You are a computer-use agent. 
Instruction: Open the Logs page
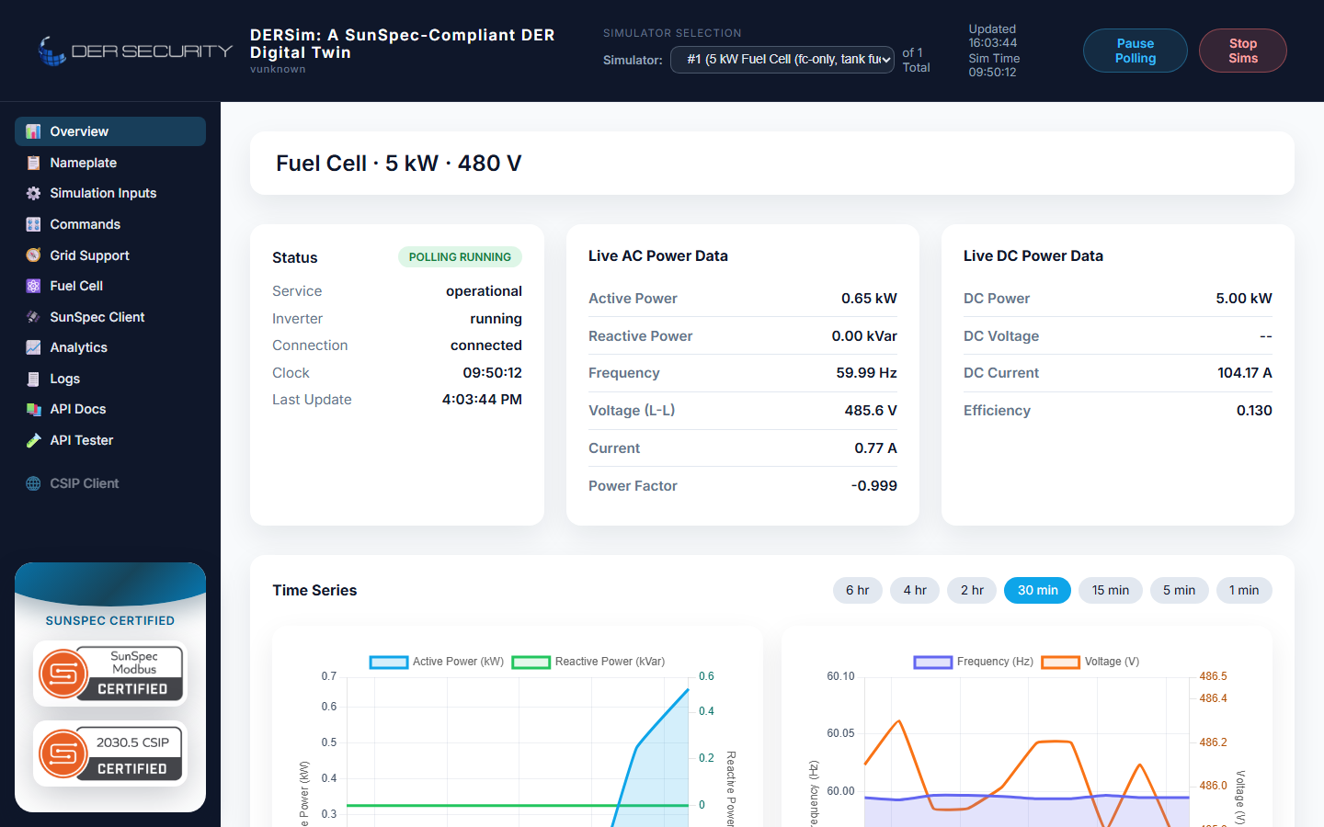click(110, 379)
